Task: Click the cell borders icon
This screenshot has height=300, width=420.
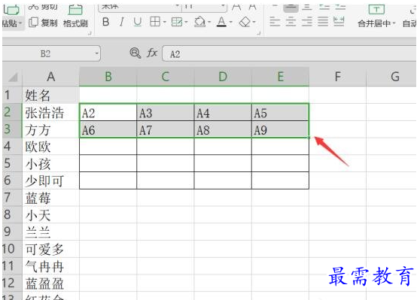Action: point(155,22)
